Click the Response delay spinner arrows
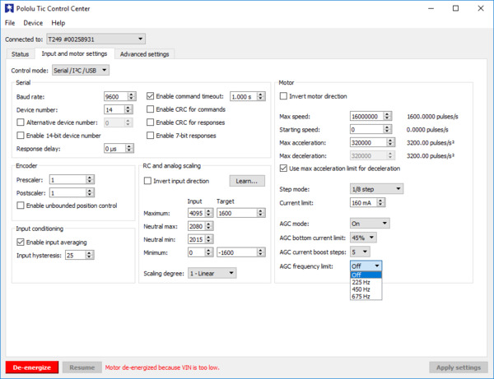The height and width of the screenshot is (379, 494). [129, 149]
